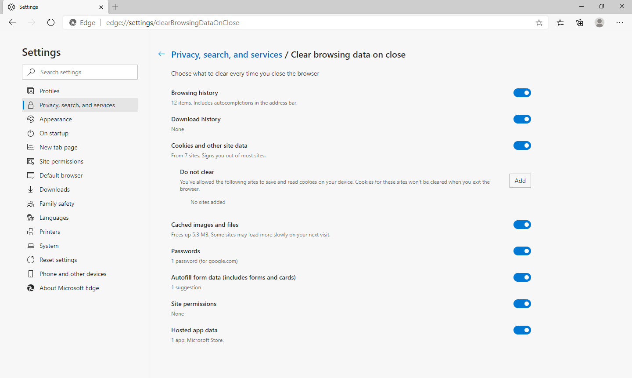Click the Profiles icon in the sidebar
632x378 pixels.
tap(31, 91)
